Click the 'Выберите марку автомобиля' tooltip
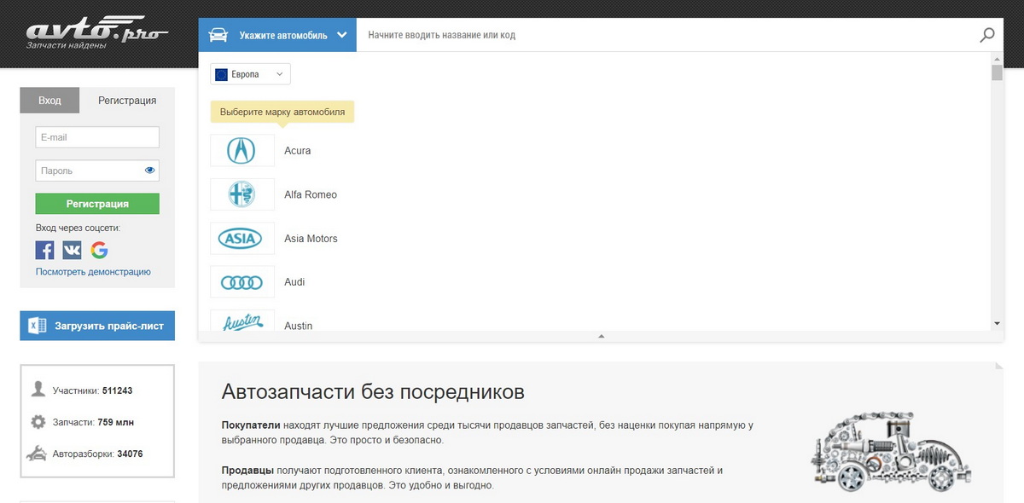 (x=282, y=113)
